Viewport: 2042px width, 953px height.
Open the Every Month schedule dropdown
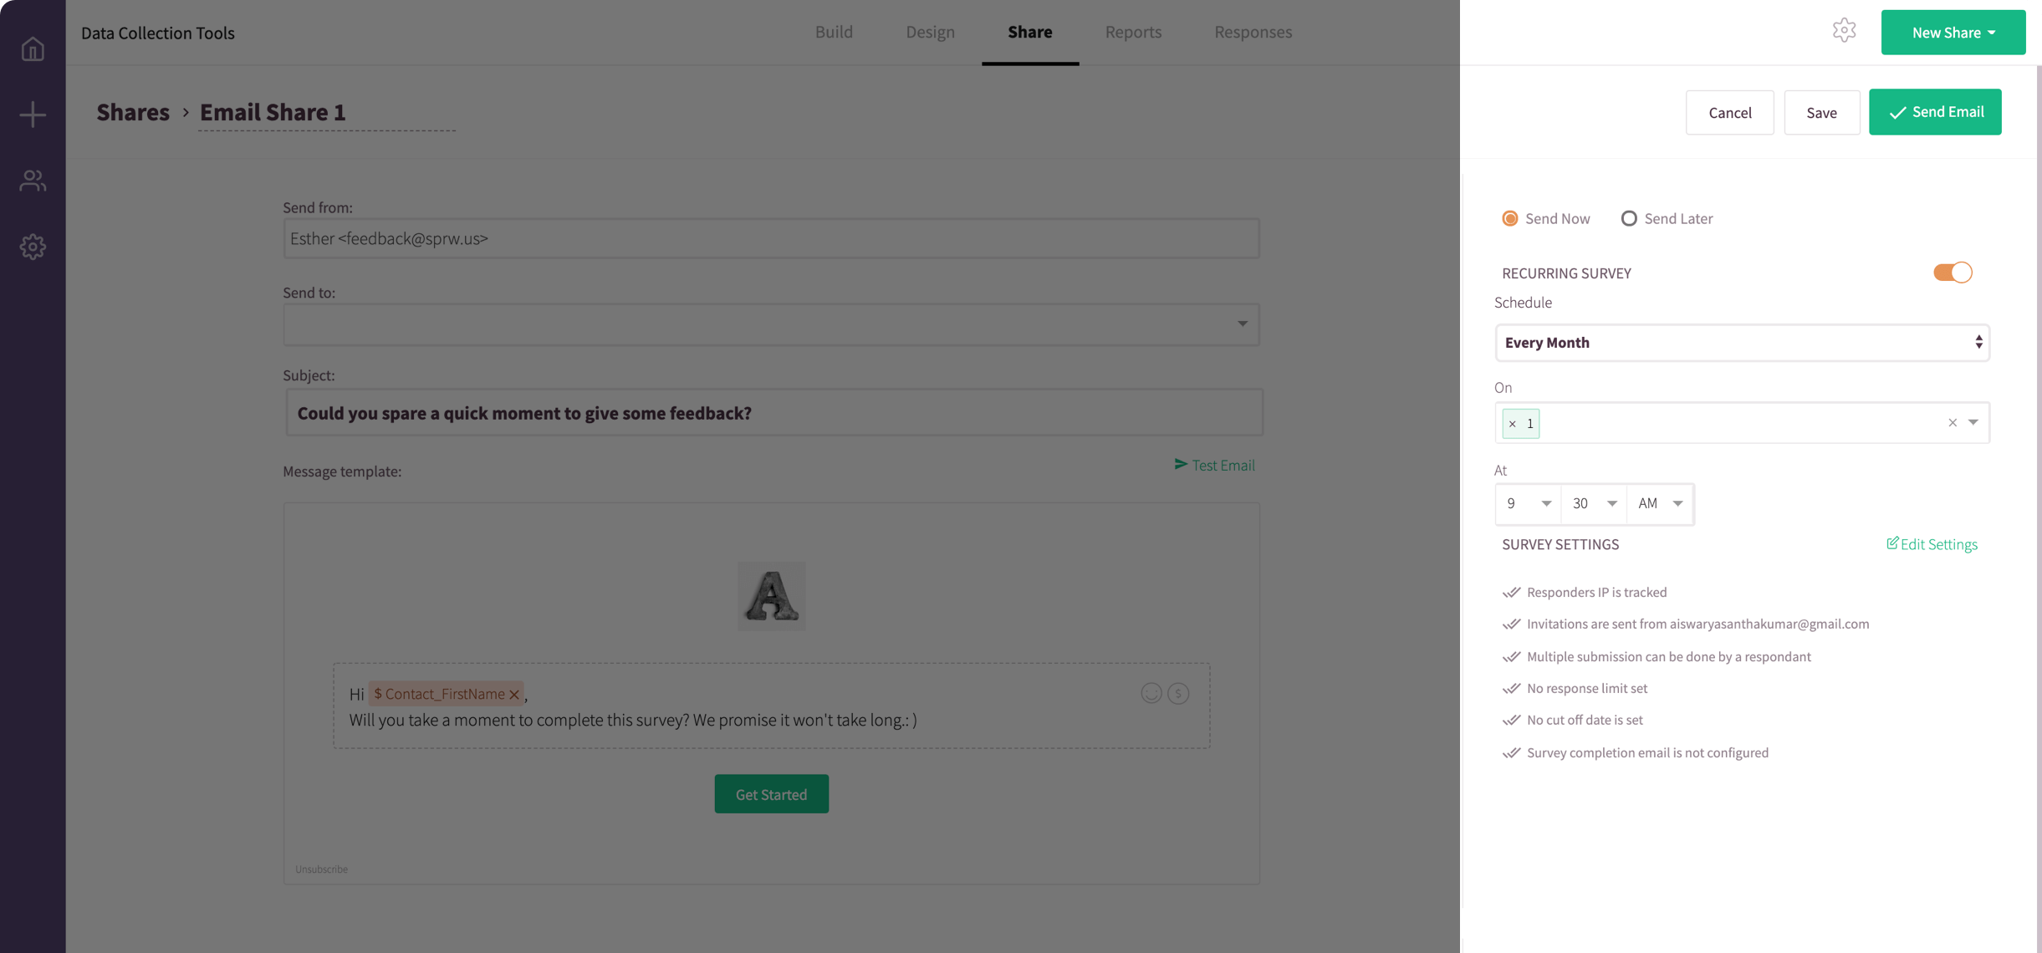click(1742, 343)
